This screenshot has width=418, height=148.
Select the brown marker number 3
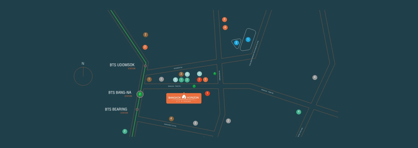pos(181,74)
